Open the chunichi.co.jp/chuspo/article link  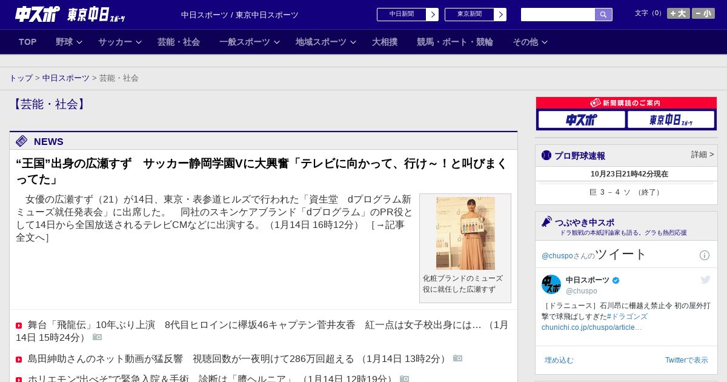click(592, 327)
